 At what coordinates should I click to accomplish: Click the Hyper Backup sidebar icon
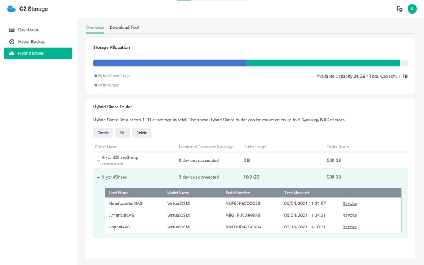(12, 42)
